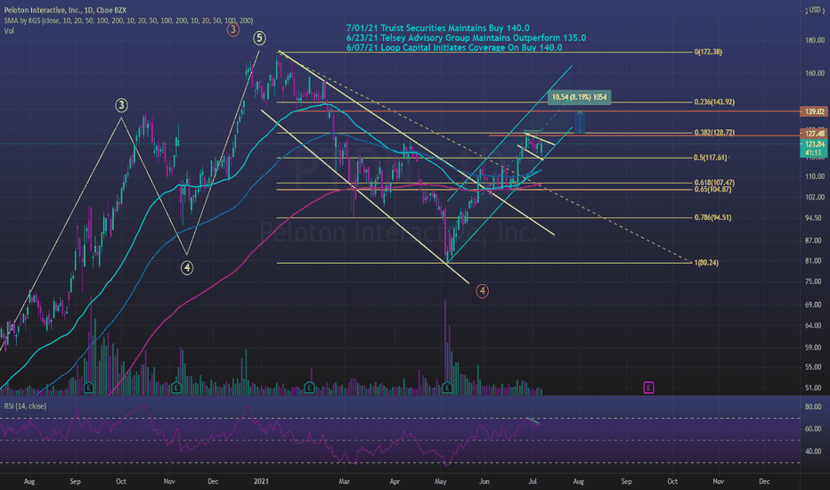Select the white circled wave 4 label

click(x=187, y=268)
